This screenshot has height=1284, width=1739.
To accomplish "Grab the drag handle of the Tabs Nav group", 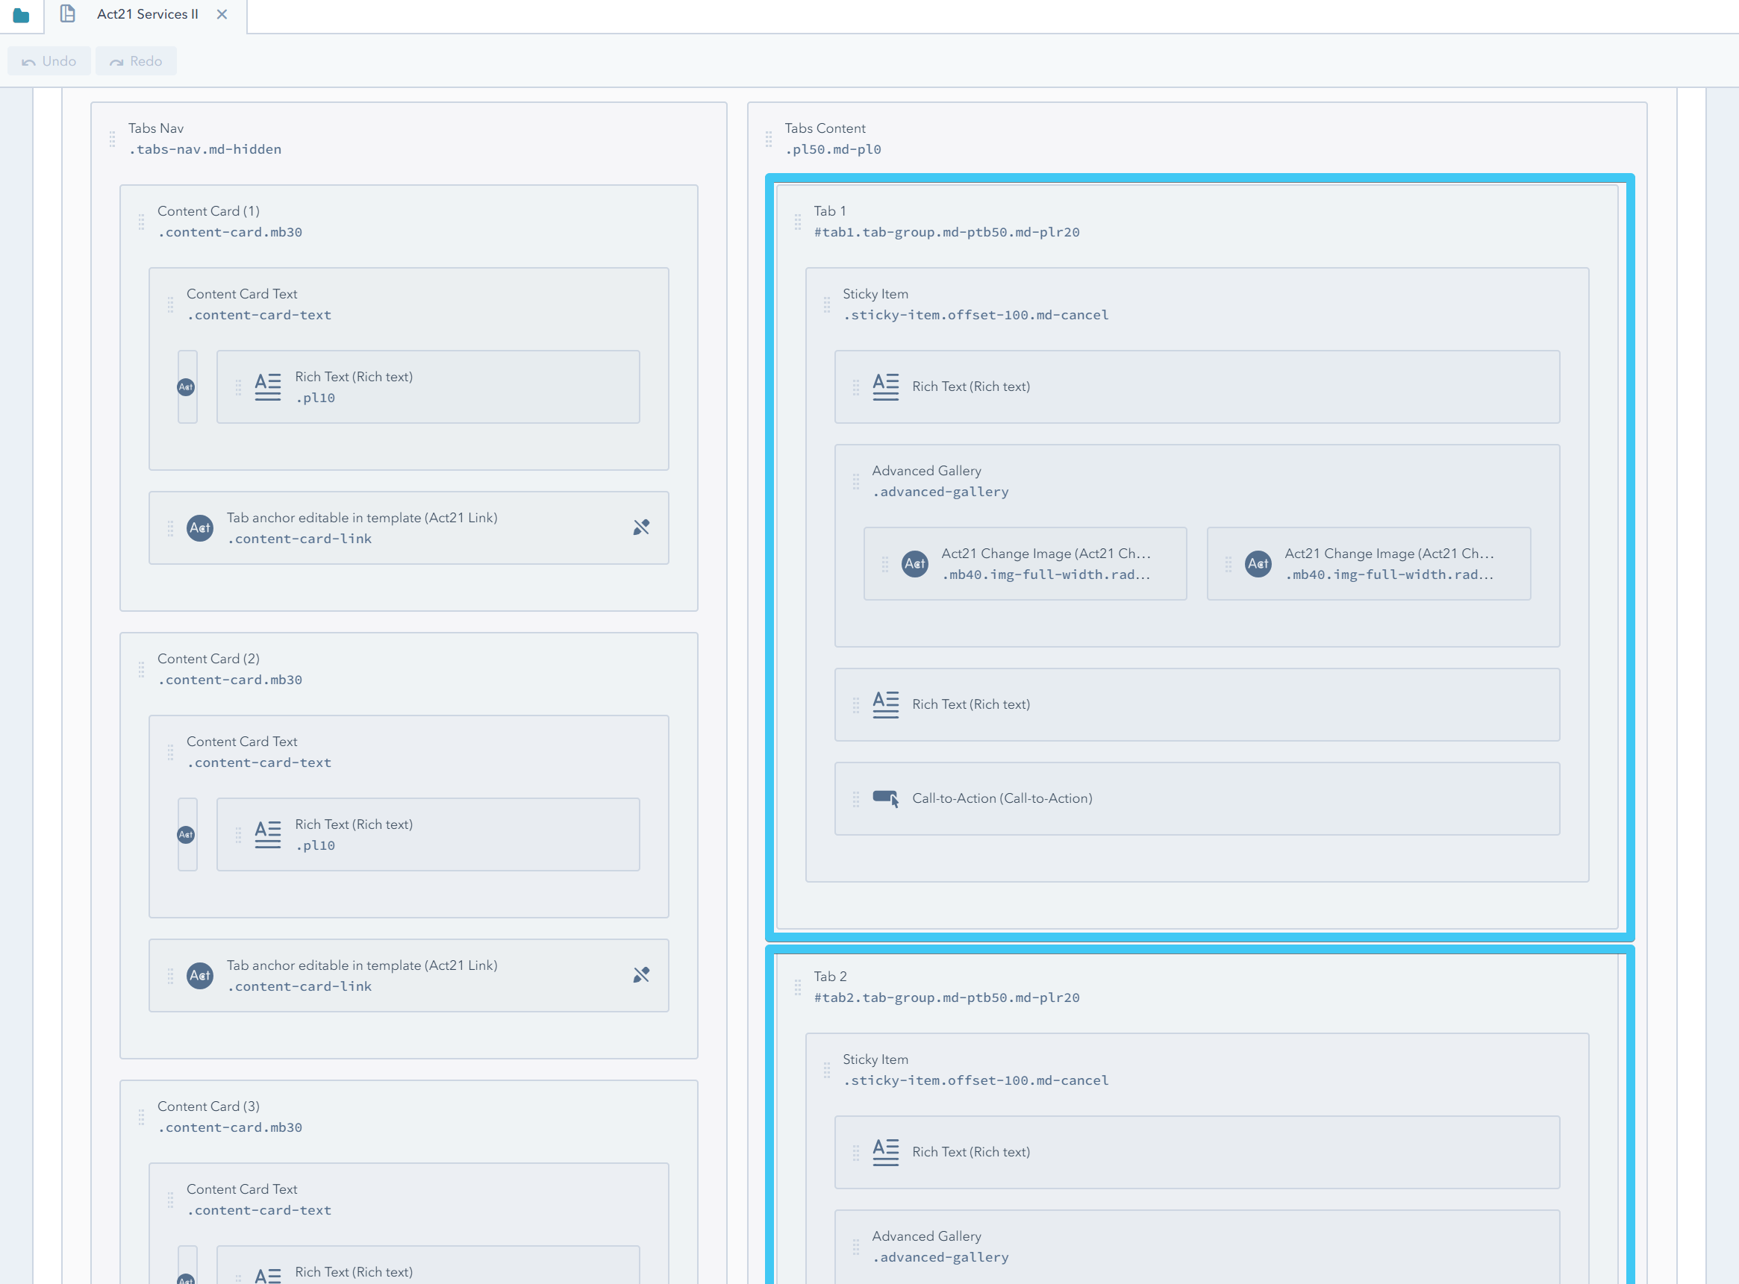I will pyautogui.click(x=111, y=140).
